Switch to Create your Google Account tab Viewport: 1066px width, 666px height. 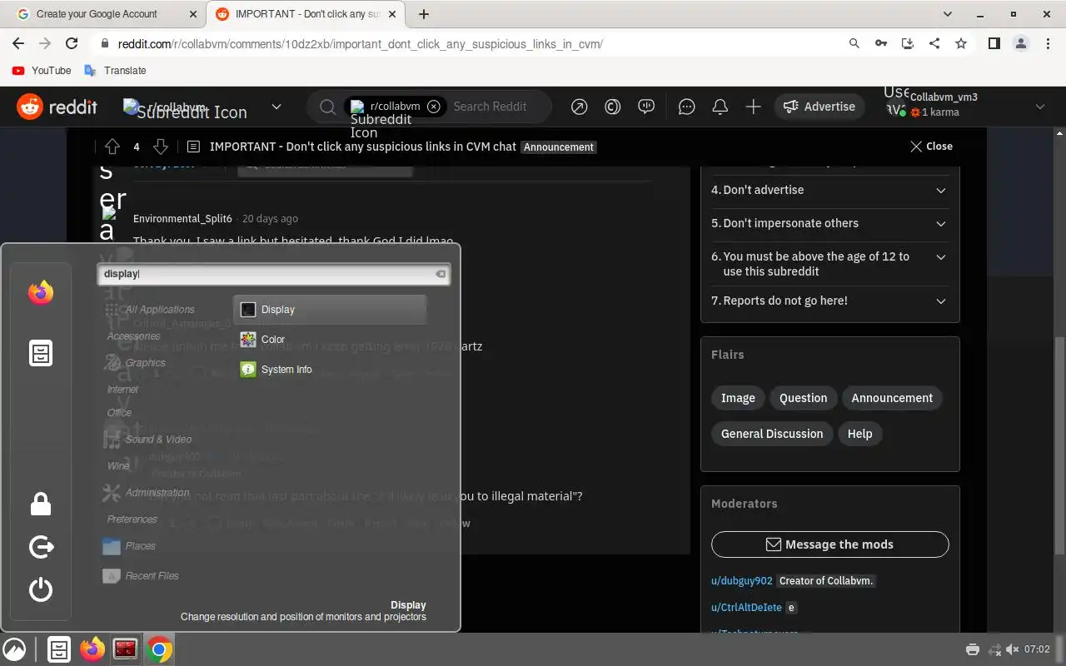(107, 14)
